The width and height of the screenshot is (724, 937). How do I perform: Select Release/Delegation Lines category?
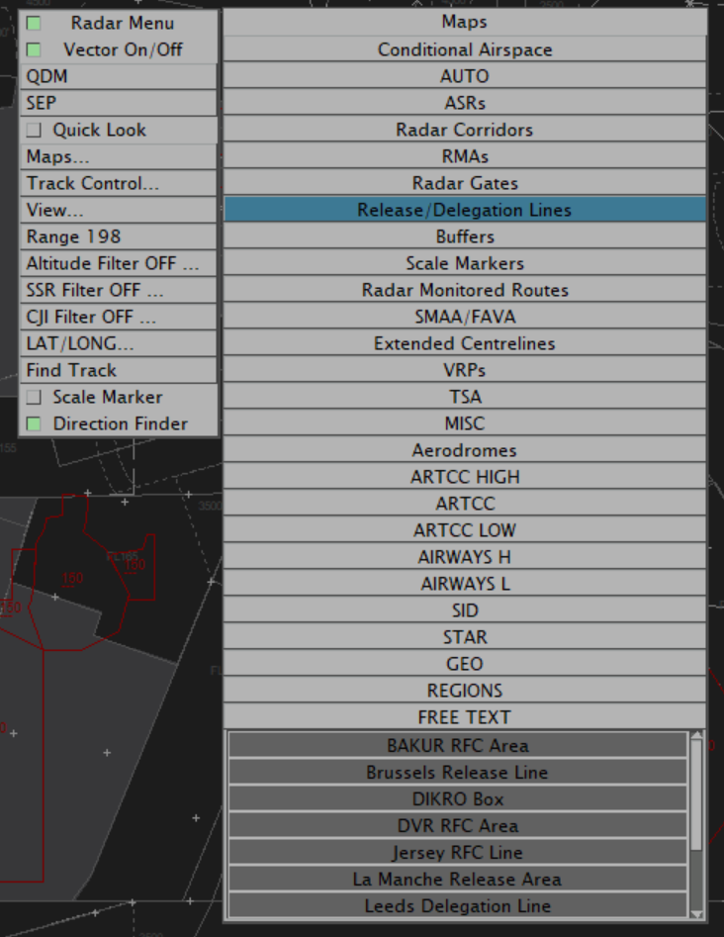coord(464,210)
